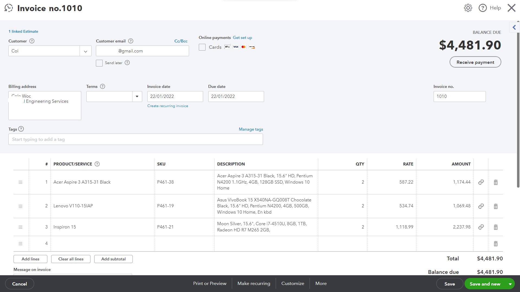
Task: Grab drag handle for line 2
Action: (20, 206)
